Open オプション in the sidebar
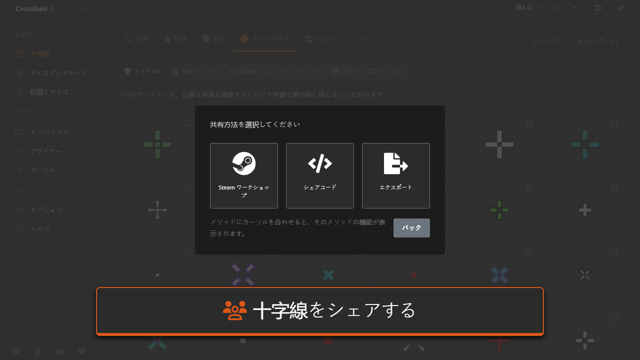Viewport: 640px width, 360px height. [x=45, y=210]
